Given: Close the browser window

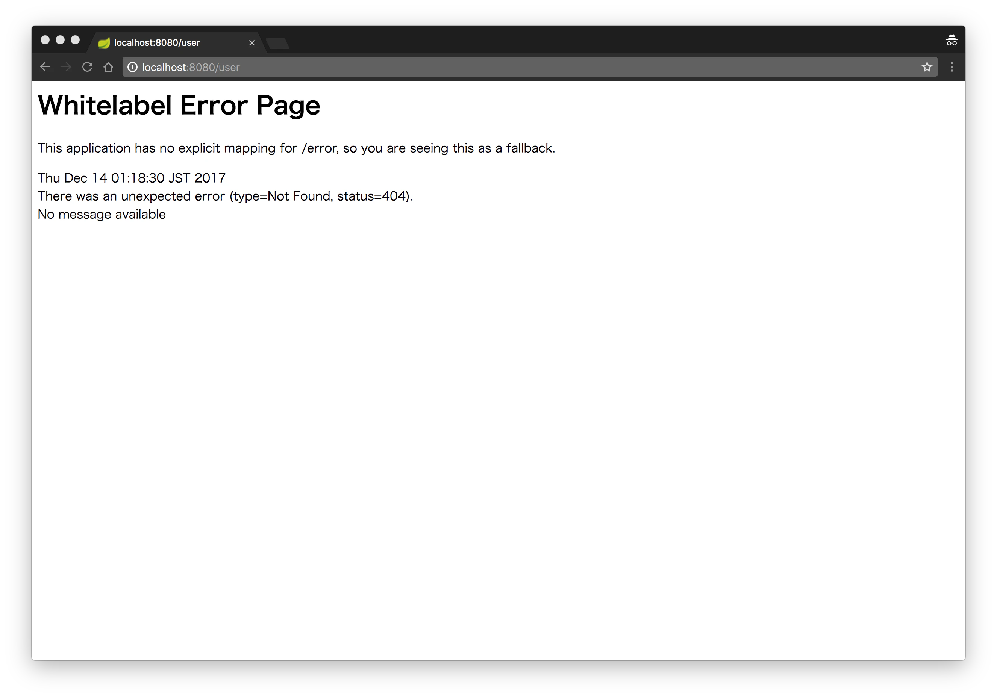Looking at the screenshot, I should coord(45,40).
